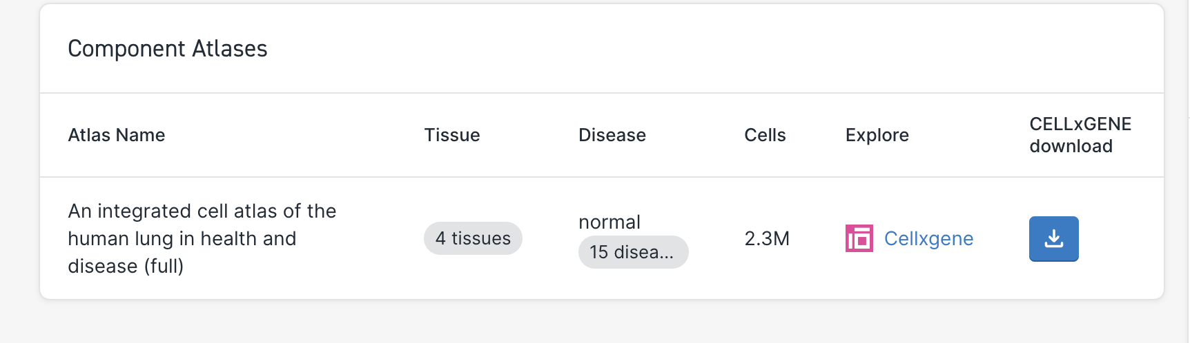Click the 2.3M cells count

[x=767, y=239]
